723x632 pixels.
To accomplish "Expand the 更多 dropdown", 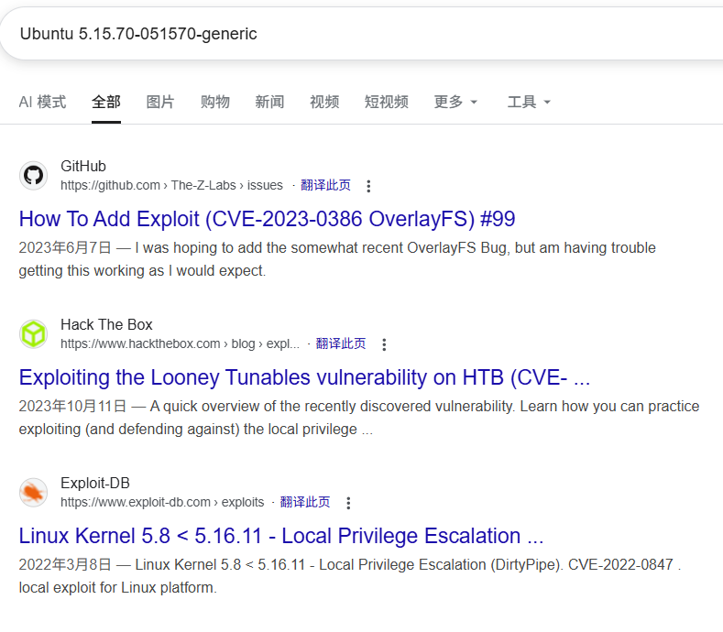I will pos(455,102).
